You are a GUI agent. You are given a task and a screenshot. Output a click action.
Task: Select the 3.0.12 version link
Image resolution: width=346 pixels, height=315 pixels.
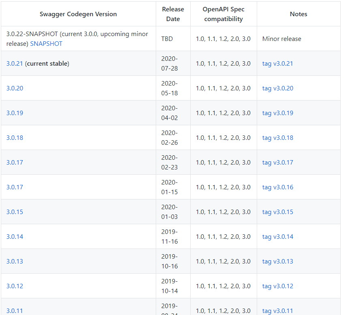(x=15, y=286)
